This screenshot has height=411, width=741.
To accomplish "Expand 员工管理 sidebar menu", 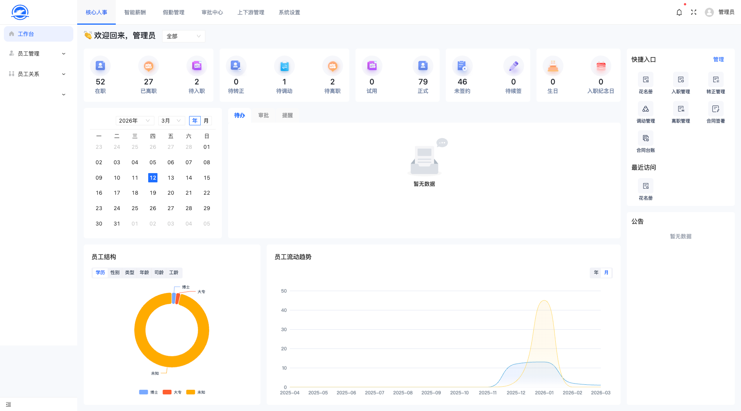I will tap(39, 54).
